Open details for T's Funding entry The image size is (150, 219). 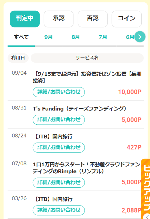59,120
